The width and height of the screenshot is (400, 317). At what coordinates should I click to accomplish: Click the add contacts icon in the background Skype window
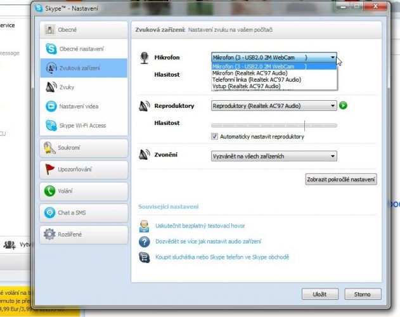10,245
